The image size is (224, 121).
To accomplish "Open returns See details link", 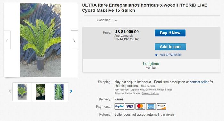I will (167, 115).
